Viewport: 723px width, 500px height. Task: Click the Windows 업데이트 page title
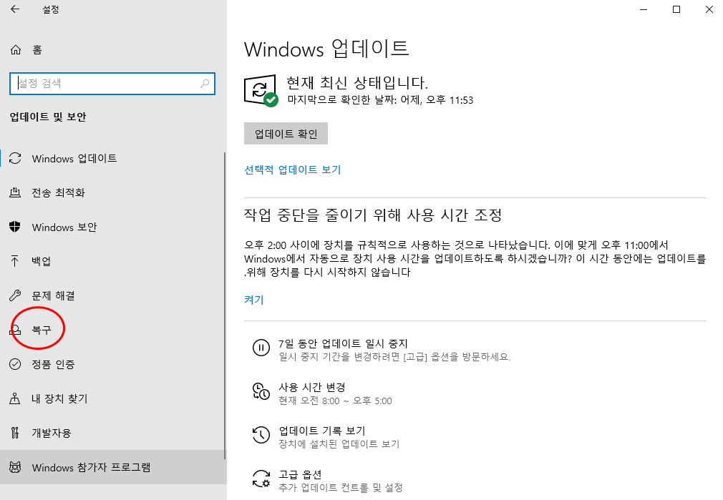pos(326,49)
